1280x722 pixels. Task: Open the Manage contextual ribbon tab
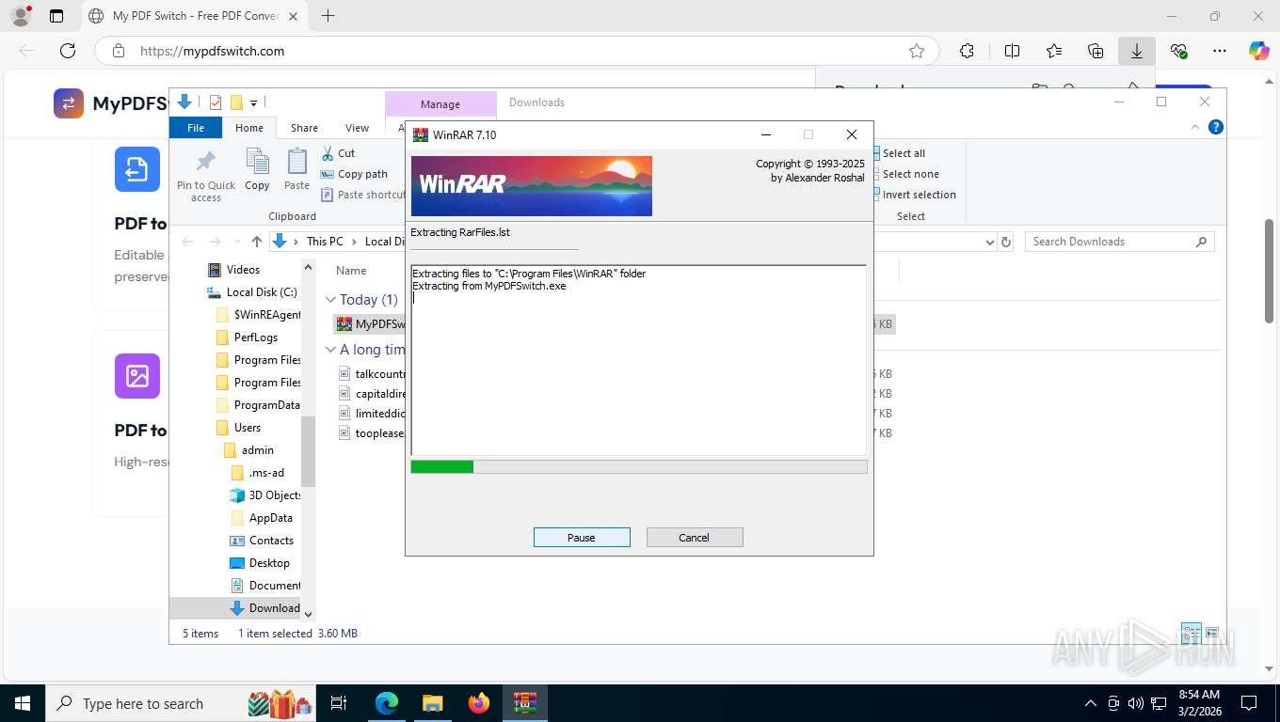(x=440, y=103)
